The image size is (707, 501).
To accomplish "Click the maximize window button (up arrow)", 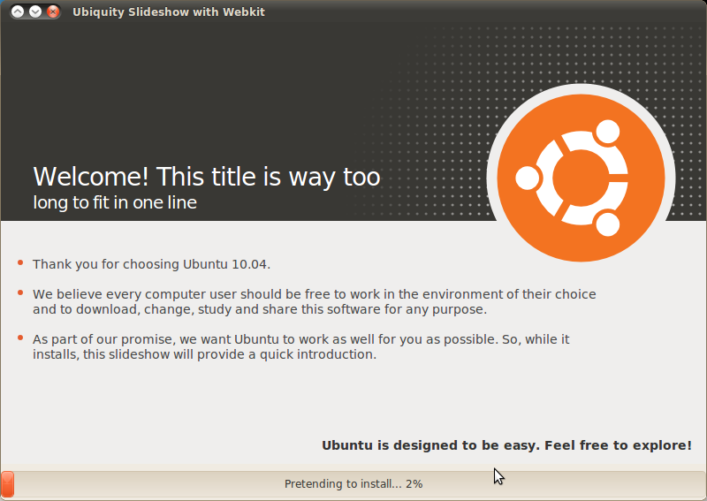I will [x=18, y=11].
